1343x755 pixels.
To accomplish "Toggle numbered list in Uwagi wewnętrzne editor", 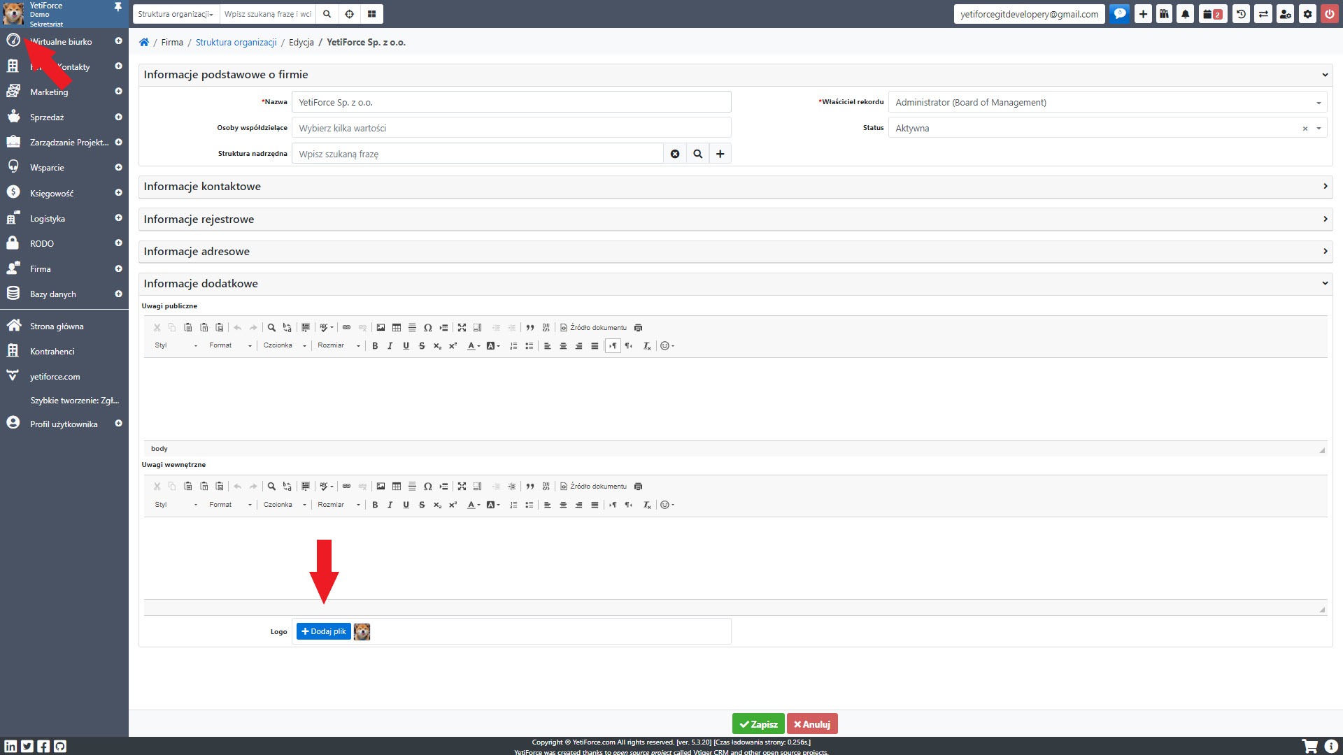I will click(513, 505).
